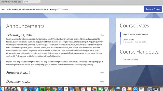Click 'TODAY IS JUN 14, 2016' text

(135, 34)
